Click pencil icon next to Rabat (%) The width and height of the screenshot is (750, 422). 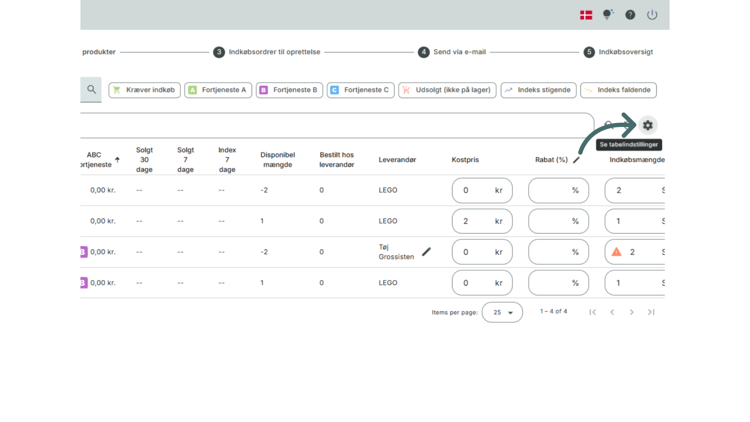point(577,160)
